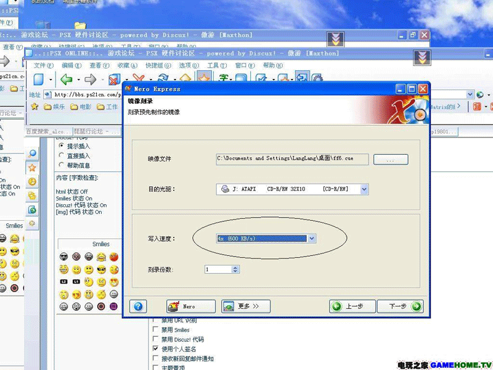Open the dropdown arrow beside the new page icon
Viewport: 493px width, 370px height.
tap(51, 80)
